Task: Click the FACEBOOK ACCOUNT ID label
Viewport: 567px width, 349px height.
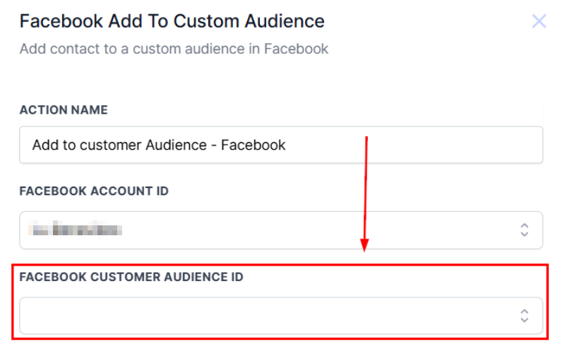Action: coord(94,191)
